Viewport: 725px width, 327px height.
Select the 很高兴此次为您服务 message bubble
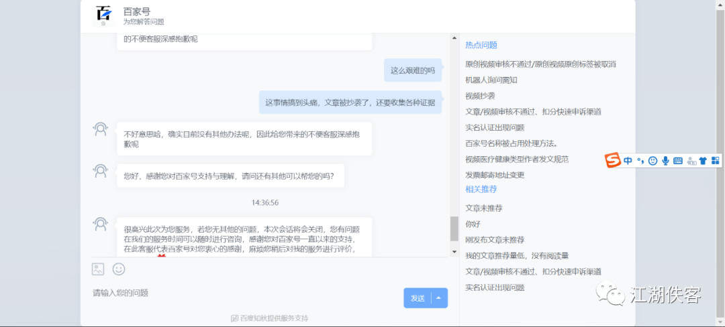coord(244,237)
